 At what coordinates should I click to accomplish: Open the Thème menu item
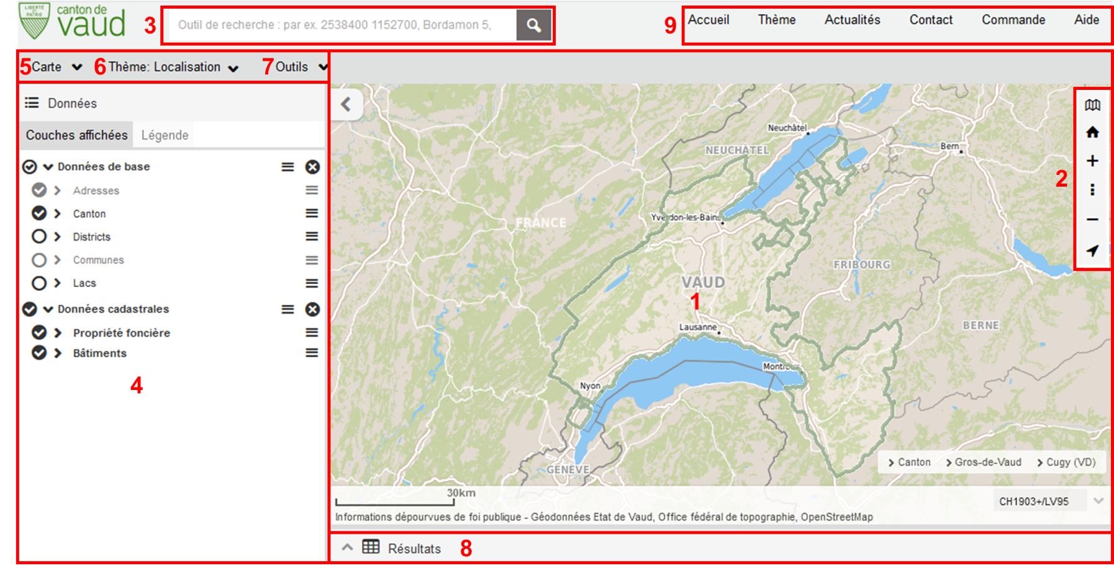click(x=777, y=20)
